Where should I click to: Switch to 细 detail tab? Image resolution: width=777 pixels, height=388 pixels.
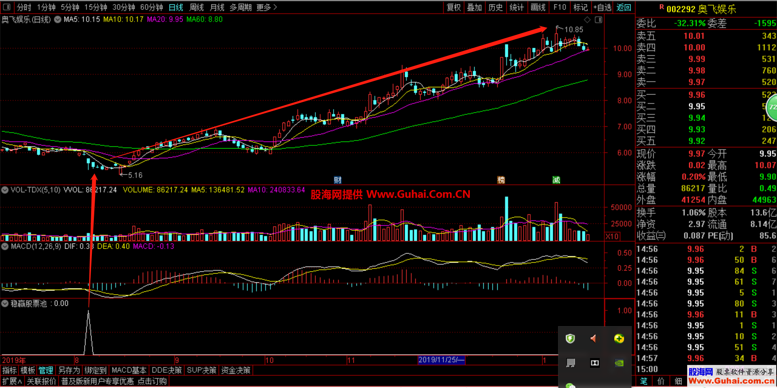coord(678,381)
